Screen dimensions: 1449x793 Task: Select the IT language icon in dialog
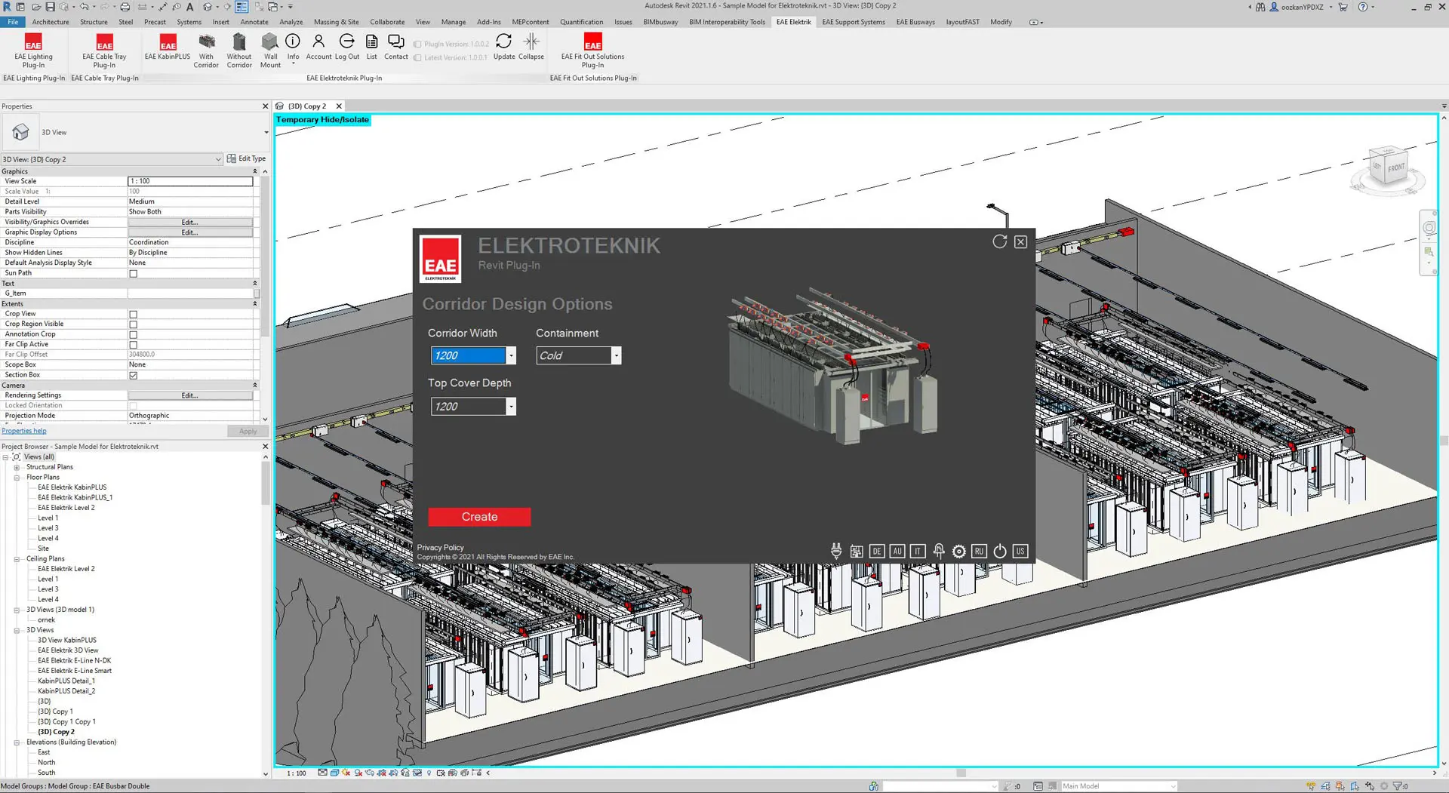(918, 551)
